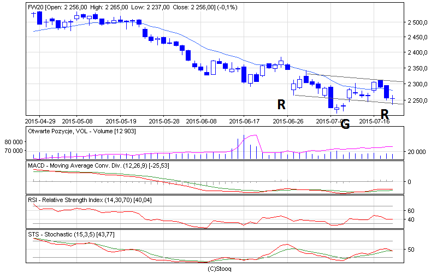Select the 2 300,0 price axis label

click(417, 84)
